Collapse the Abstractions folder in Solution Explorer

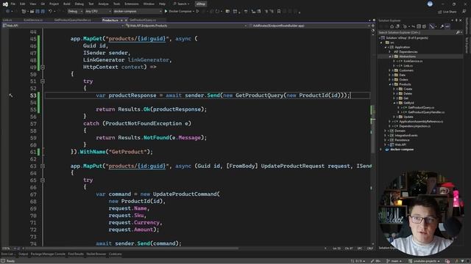390,56
